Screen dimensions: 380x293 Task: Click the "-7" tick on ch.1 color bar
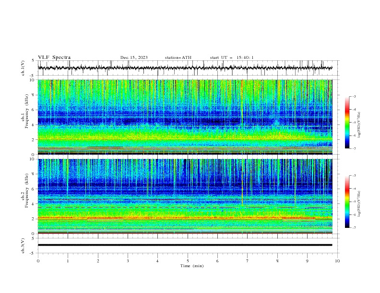point(354,148)
